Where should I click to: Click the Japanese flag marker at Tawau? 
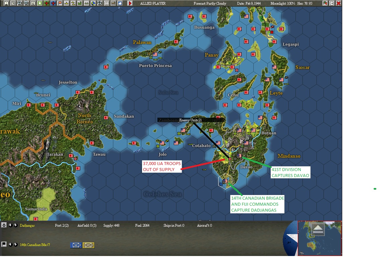click(x=92, y=143)
